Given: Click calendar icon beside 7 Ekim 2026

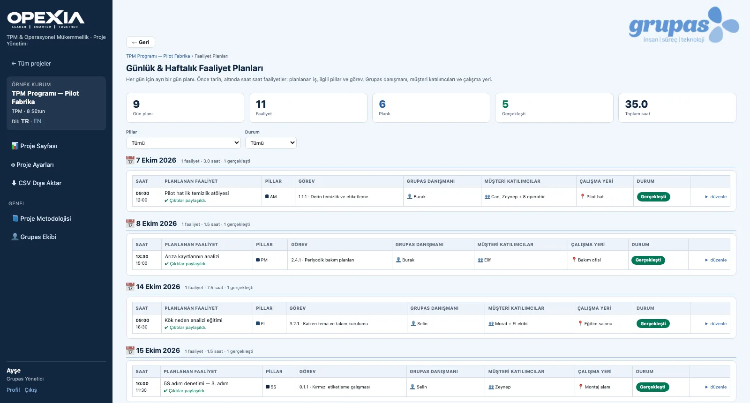Looking at the screenshot, I should tap(130, 160).
